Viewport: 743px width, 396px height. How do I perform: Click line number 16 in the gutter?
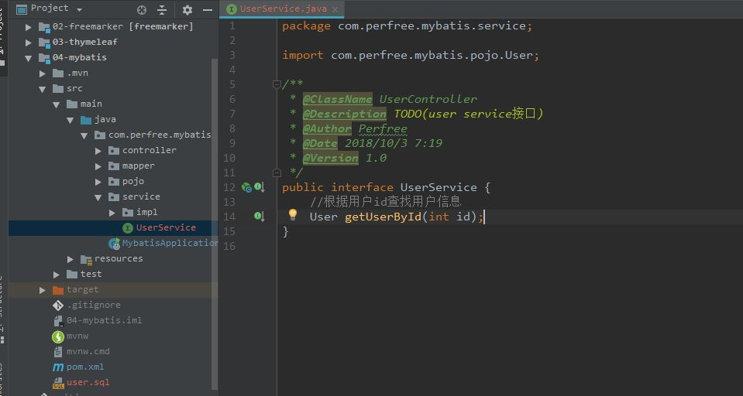pos(229,246)
